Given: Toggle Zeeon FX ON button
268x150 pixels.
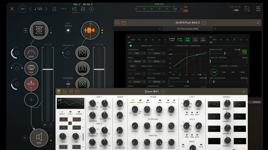Looking at the screenshot, I should pyautogui.click(x=63, y=147).
